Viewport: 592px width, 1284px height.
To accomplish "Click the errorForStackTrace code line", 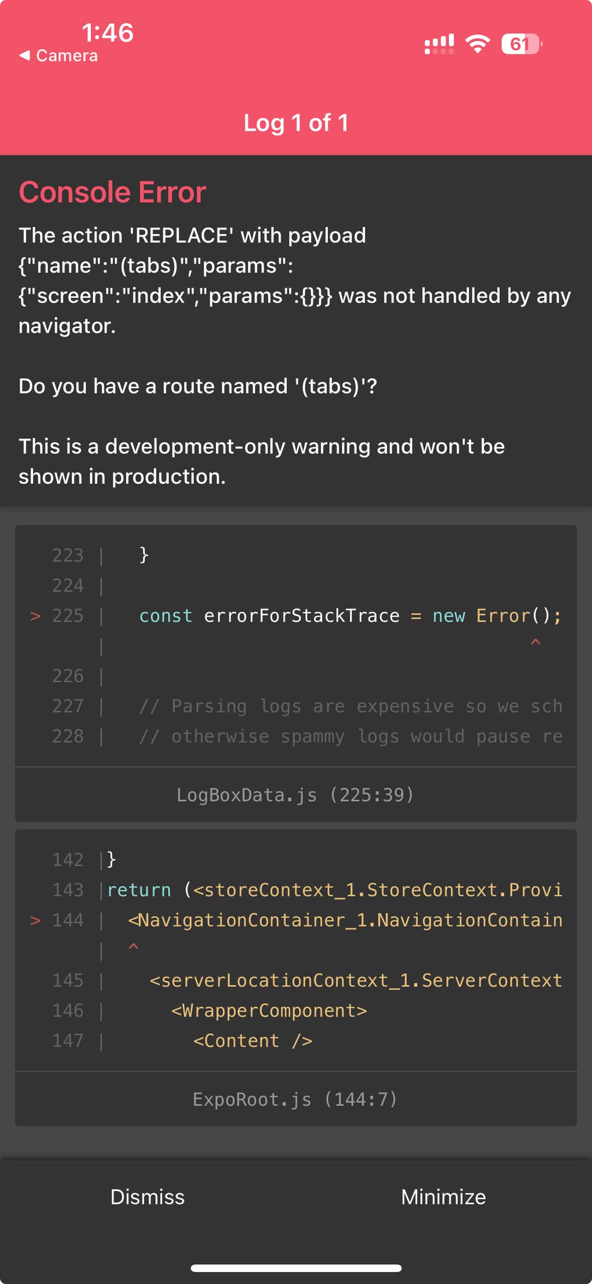I will click(350, 616).
